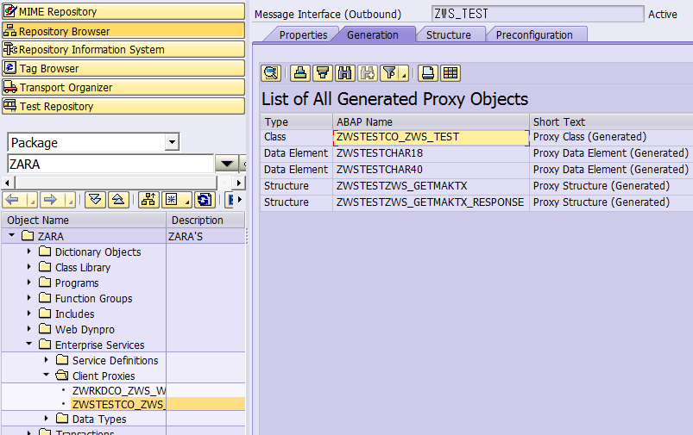
Task: Click the ABAP Name column header
Action: pyautogui.click(x=431, y=121)
